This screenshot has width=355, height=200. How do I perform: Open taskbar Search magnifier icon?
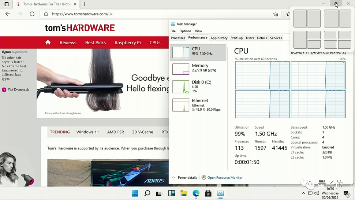[x=147, y=193]
